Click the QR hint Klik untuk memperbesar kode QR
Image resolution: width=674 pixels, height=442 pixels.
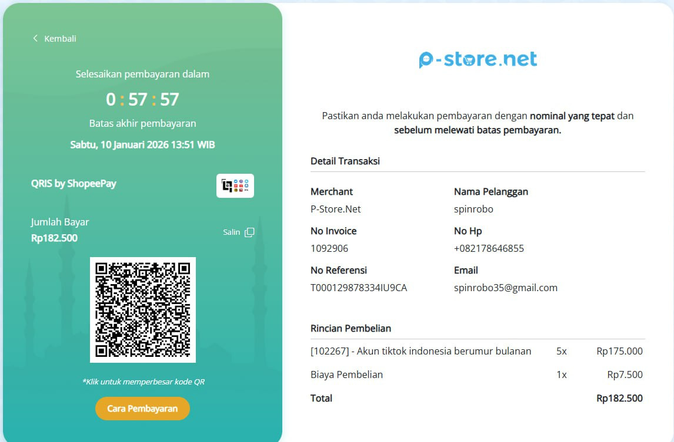(144, 382)
